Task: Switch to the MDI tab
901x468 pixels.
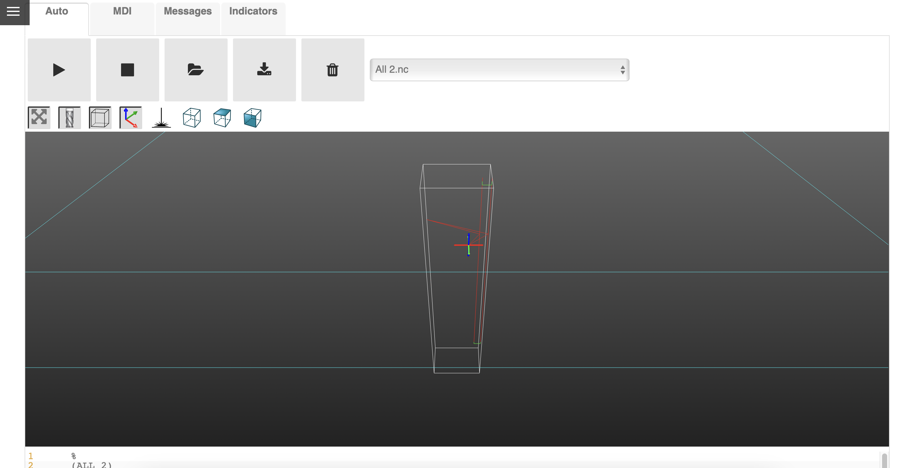Action: coord(122,12)
